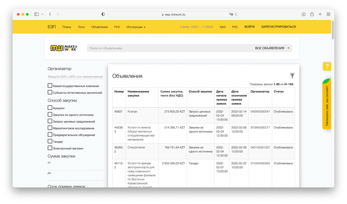The image size is (347, 204).
Task: Switch to the Лоты section
Action: (81, 27)
